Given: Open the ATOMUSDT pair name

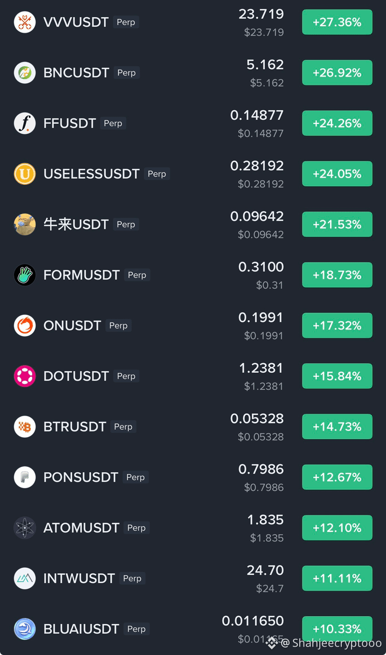Looking at the screenshot, I should coord(82,528).
